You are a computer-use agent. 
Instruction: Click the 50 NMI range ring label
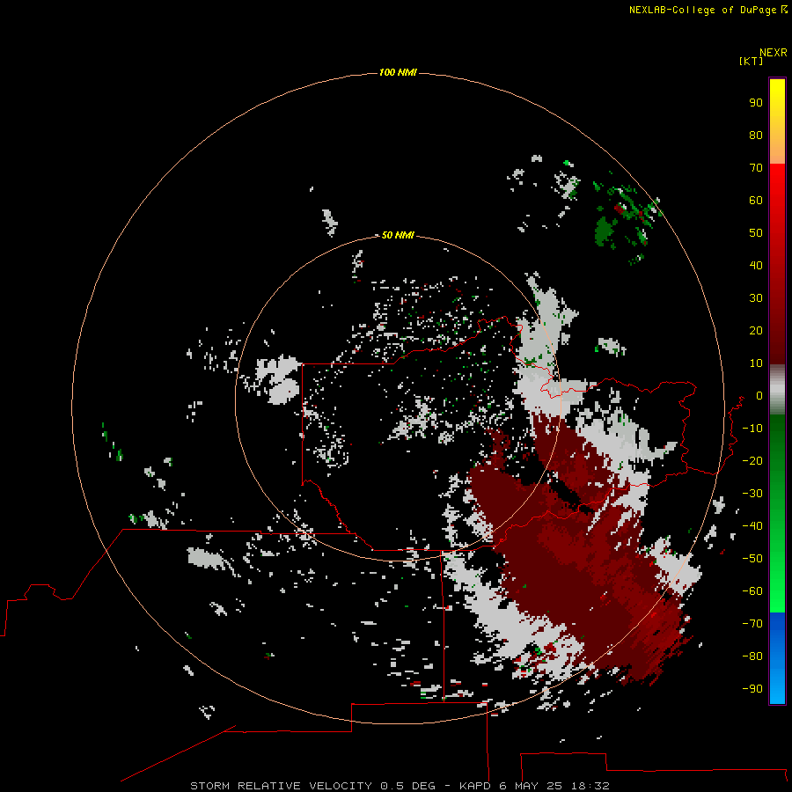click(x=398, y=235)
